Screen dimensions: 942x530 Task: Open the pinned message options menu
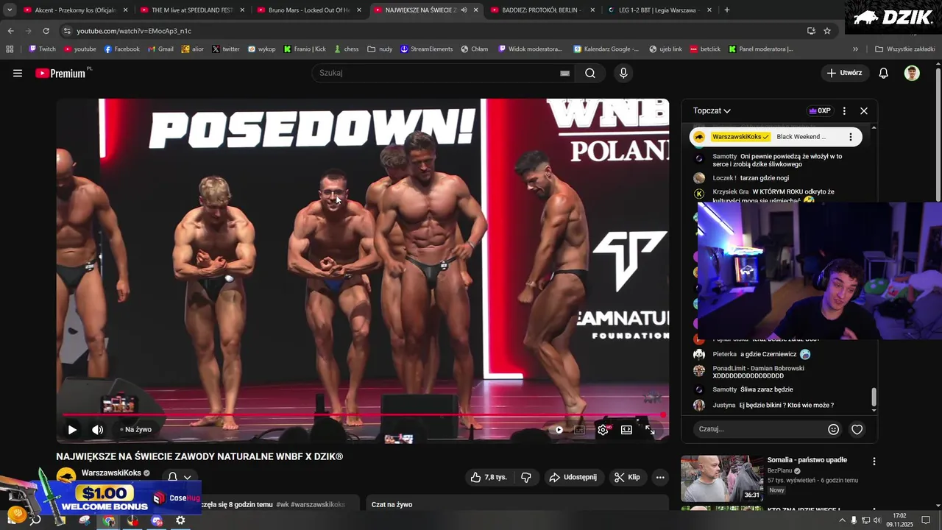[x=850, y=137]
